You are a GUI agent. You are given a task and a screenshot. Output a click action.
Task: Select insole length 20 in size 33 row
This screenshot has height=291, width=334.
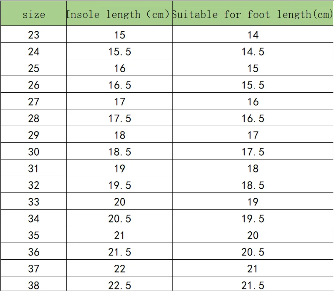(119, 202)
